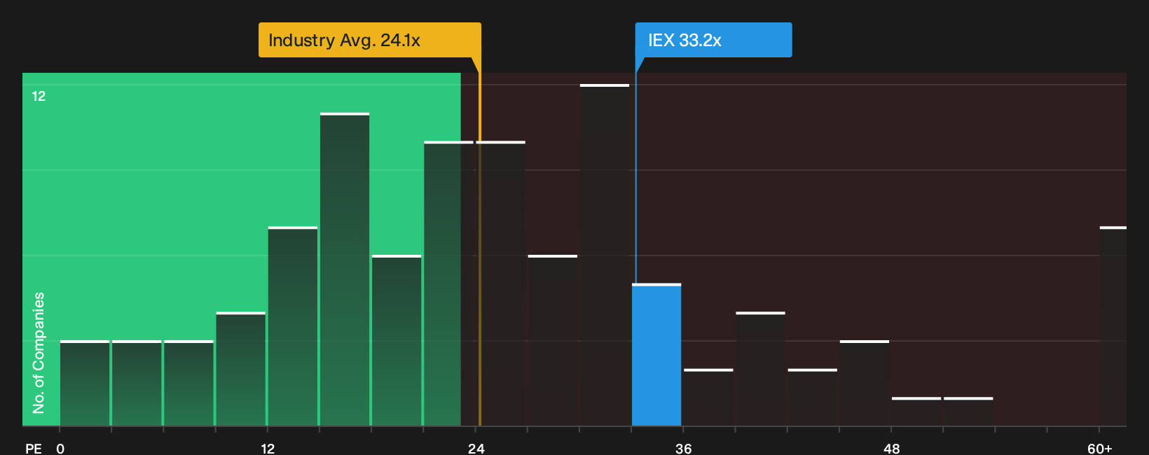Viewport: 1149px width, 455px height.
Task: Click the No. of Companies axis title
Action: (x=39, y=352)
